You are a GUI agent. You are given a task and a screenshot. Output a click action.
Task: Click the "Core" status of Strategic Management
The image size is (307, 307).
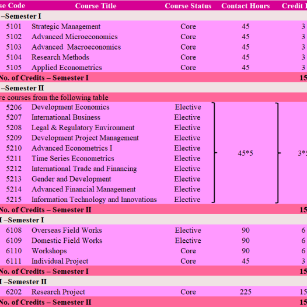pyautogui.click(x=188, y=26)
